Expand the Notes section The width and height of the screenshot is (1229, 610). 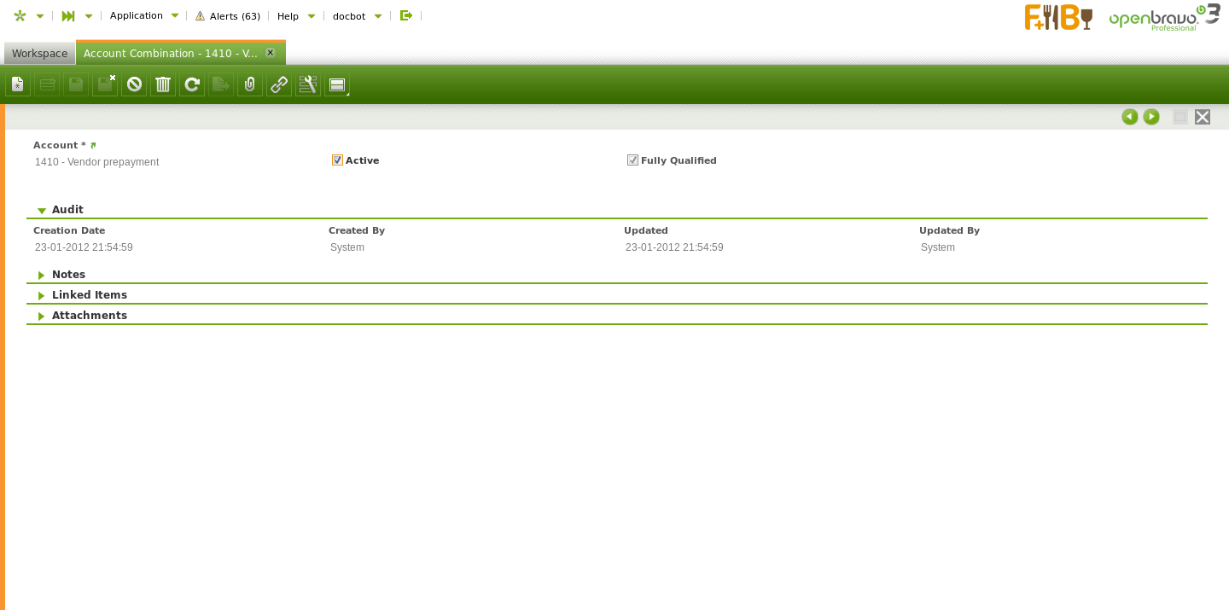click(x=42, y=275)
